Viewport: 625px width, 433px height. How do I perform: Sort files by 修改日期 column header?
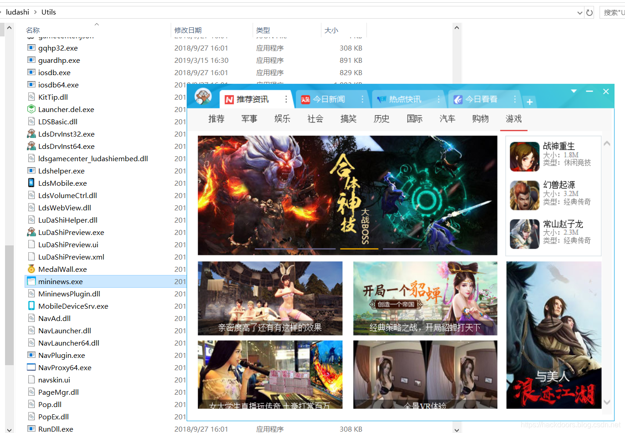pyautogui.click(x=188, y=30)
